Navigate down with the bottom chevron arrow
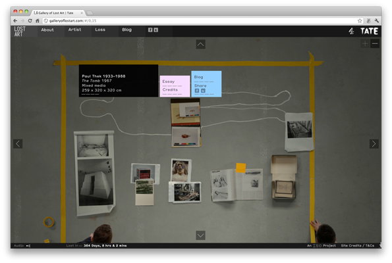The height and width of the screenshot is (263, 392). pyautogui.click(x=200, y=235)
